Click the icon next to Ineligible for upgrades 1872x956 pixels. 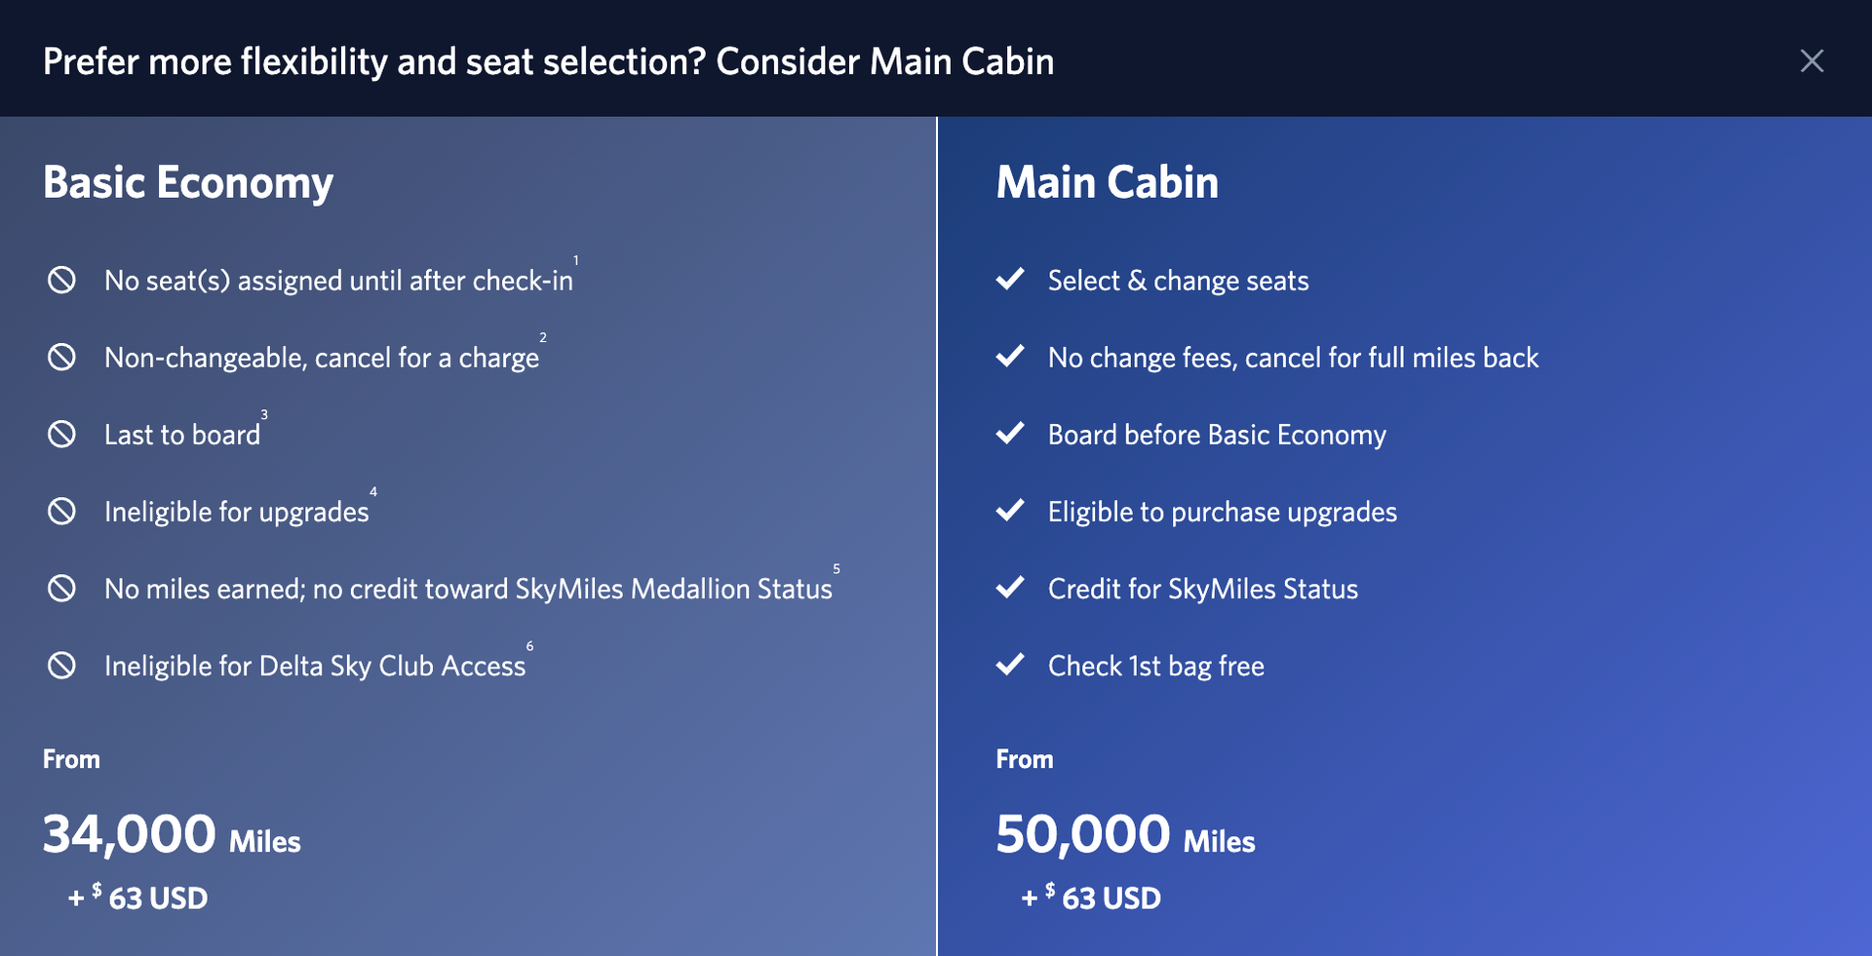(63, 511)
